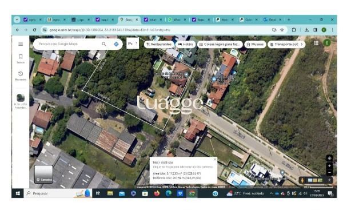Viewport: 343px width, 210px height.
Task: Select the Restaurantes filter chip
Action: tap(159, 44)
